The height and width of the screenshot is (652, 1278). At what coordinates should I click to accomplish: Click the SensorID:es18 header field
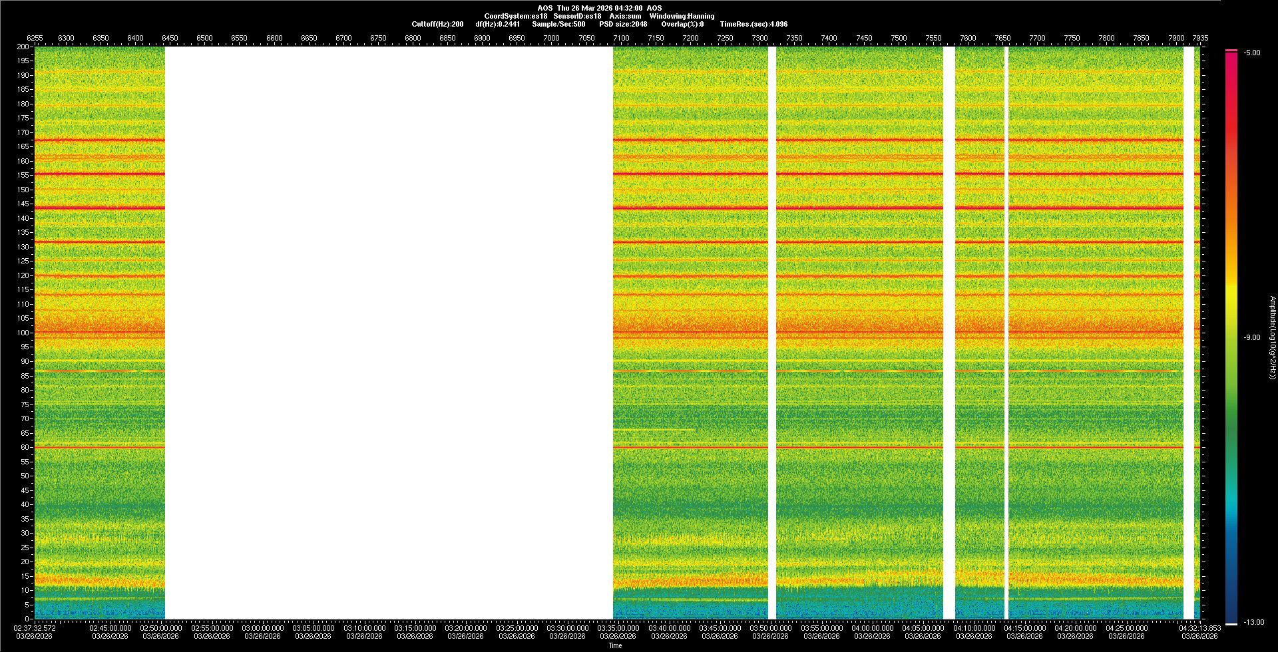[x=577, y=16]
